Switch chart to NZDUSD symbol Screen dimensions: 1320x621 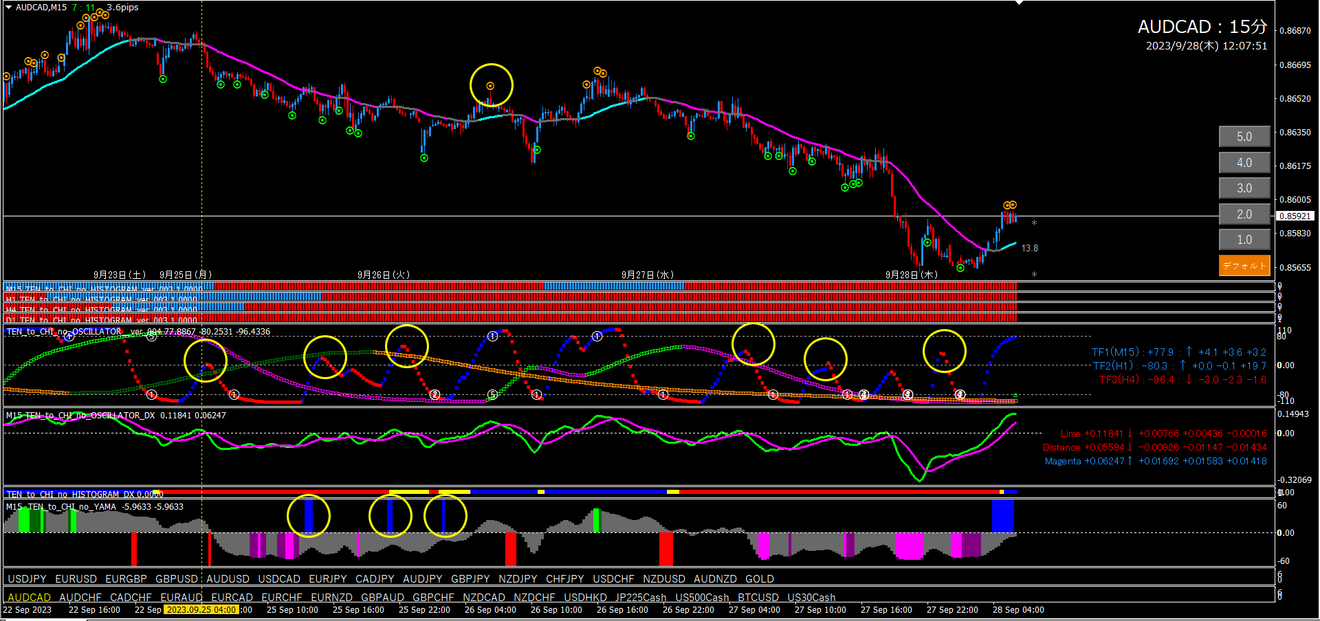(x=664, y=579)
